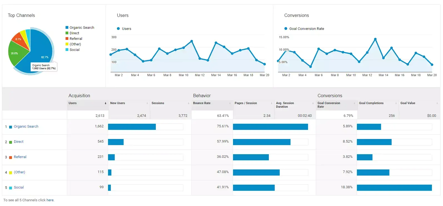
Task: Click Social cyan swatch in pie legend
Action: (x=67, y=50)
